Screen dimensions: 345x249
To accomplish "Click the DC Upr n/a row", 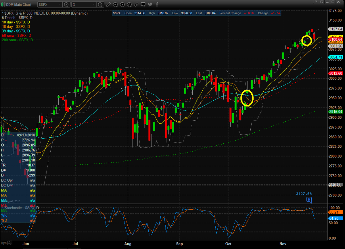I will point(18,180).
